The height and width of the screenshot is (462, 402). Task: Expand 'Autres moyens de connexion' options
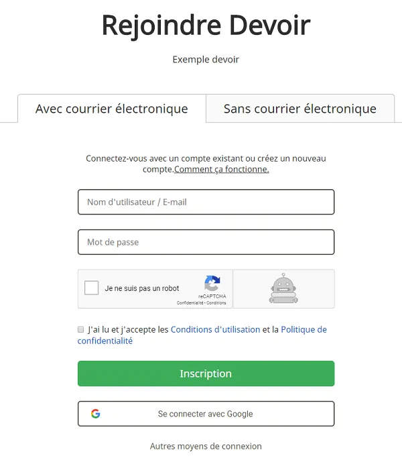click(206, 447)
